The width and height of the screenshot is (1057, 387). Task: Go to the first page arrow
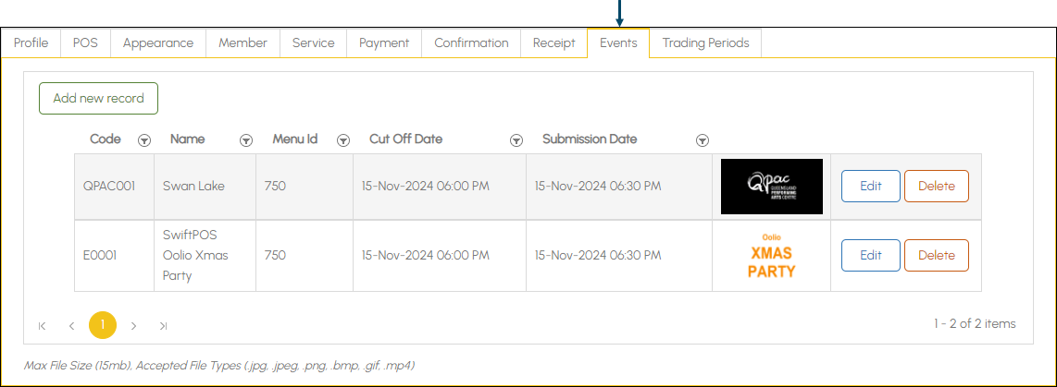point(43,326)
